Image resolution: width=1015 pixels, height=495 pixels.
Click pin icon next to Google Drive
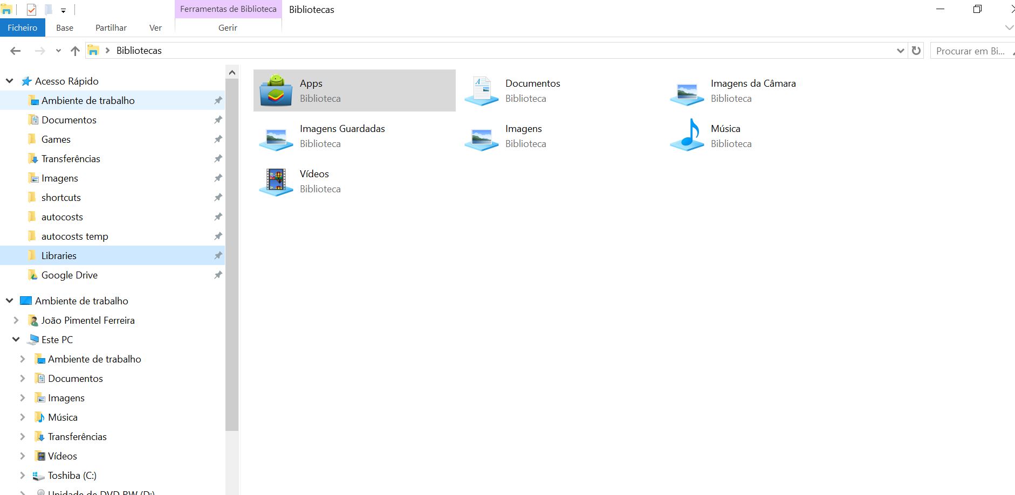[x=218, y=275]
